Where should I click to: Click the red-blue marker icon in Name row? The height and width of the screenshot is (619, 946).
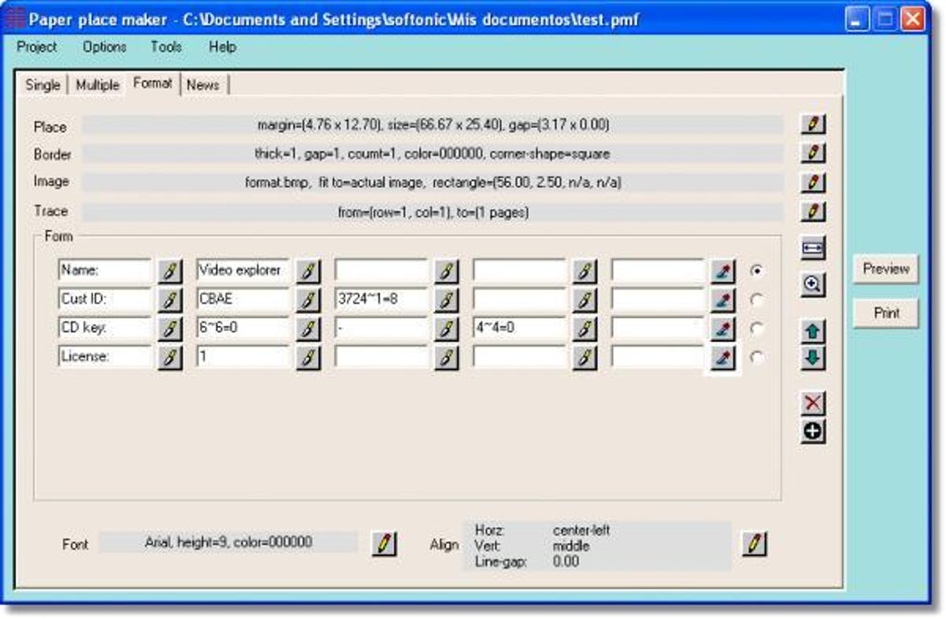722,272
